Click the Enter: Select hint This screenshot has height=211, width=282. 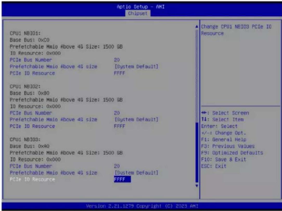[x=219, y=126]
